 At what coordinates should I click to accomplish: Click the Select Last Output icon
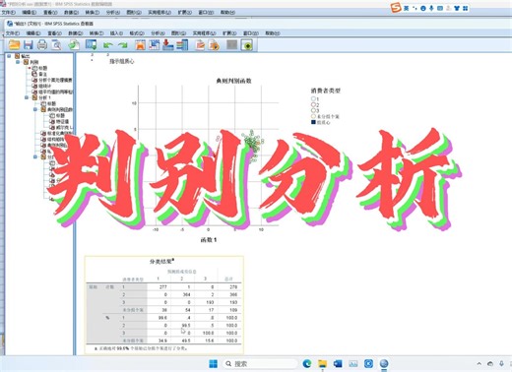(200, 44)
